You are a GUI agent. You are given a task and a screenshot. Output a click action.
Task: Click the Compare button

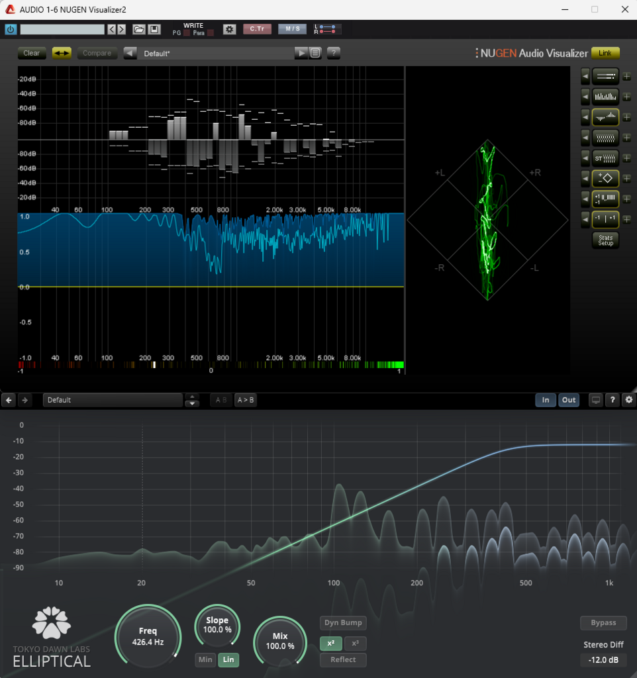97,53
